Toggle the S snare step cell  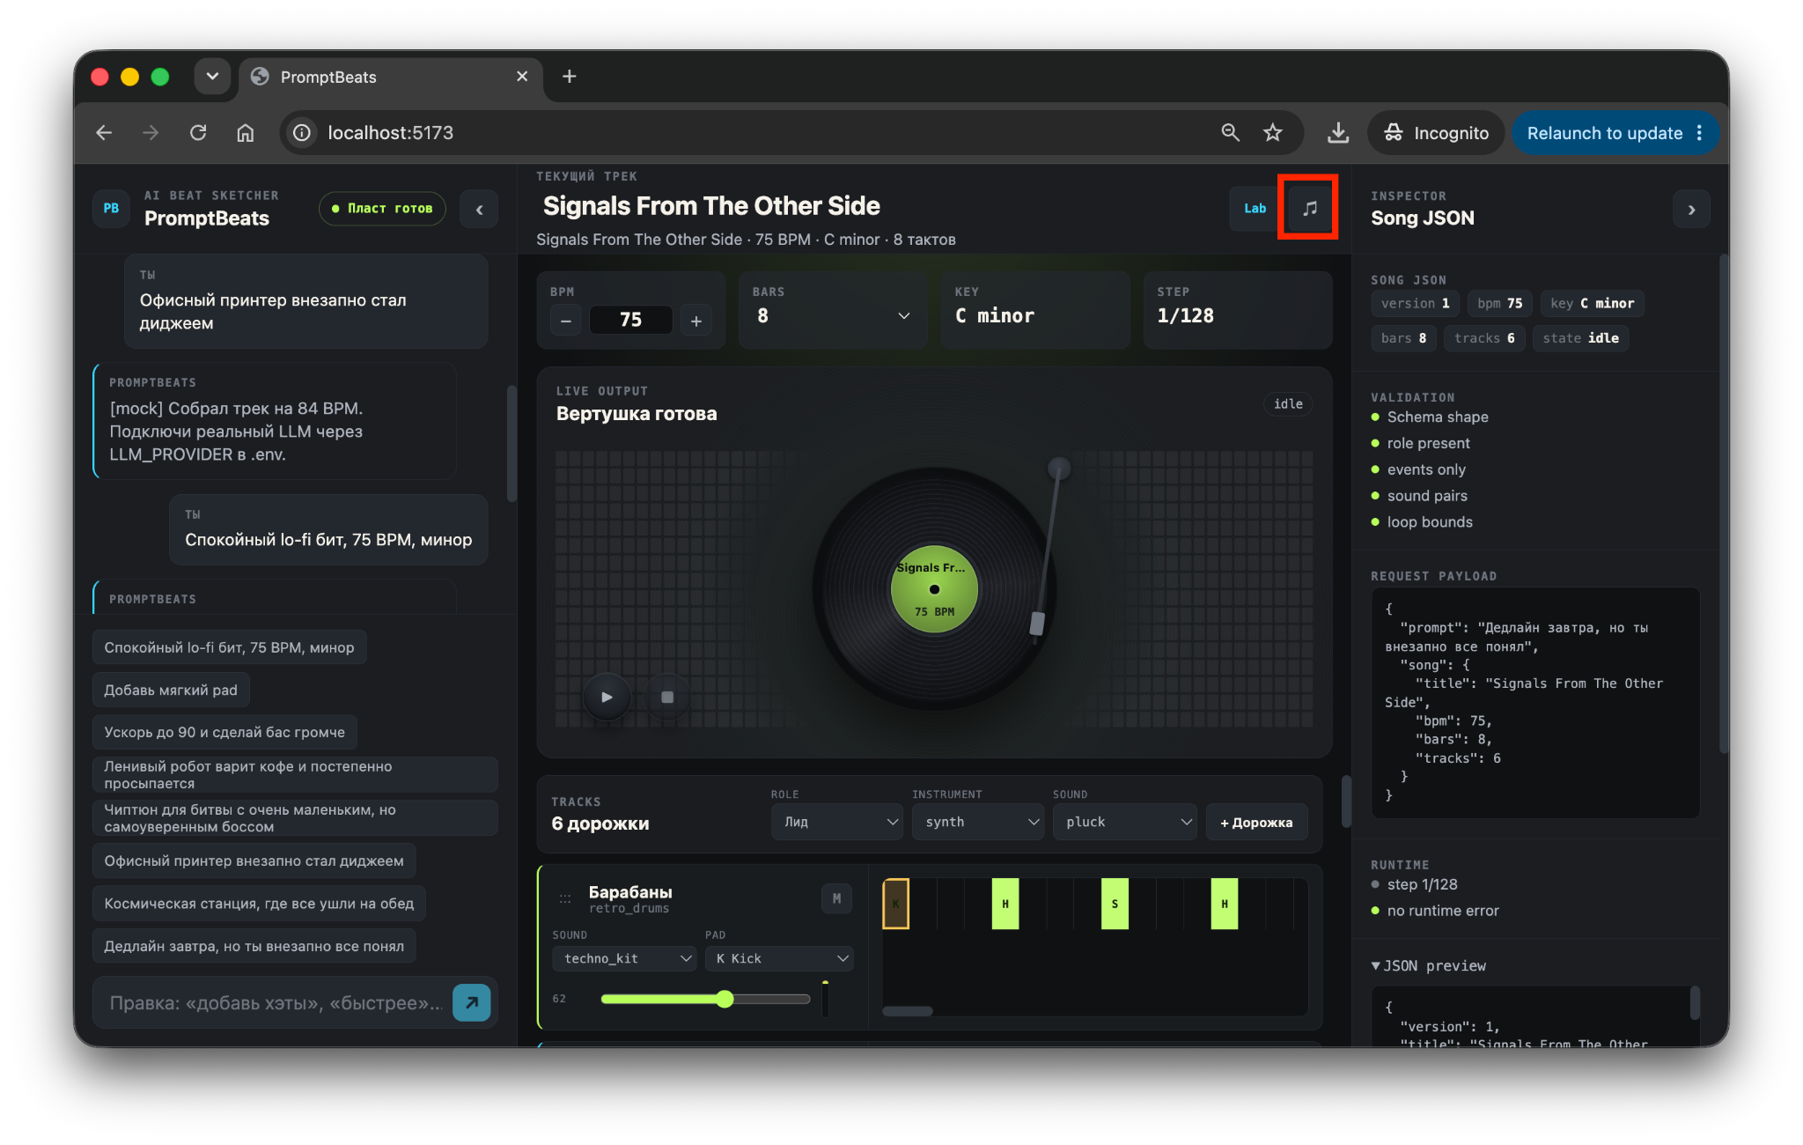1114,904
